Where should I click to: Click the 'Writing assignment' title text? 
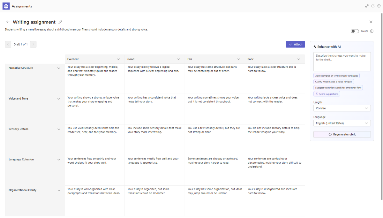point(34,22)
